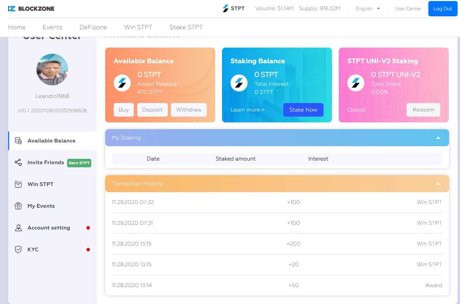Open the DeFizone menu item
The image size is (460, 304).
(x=93, y=27)
